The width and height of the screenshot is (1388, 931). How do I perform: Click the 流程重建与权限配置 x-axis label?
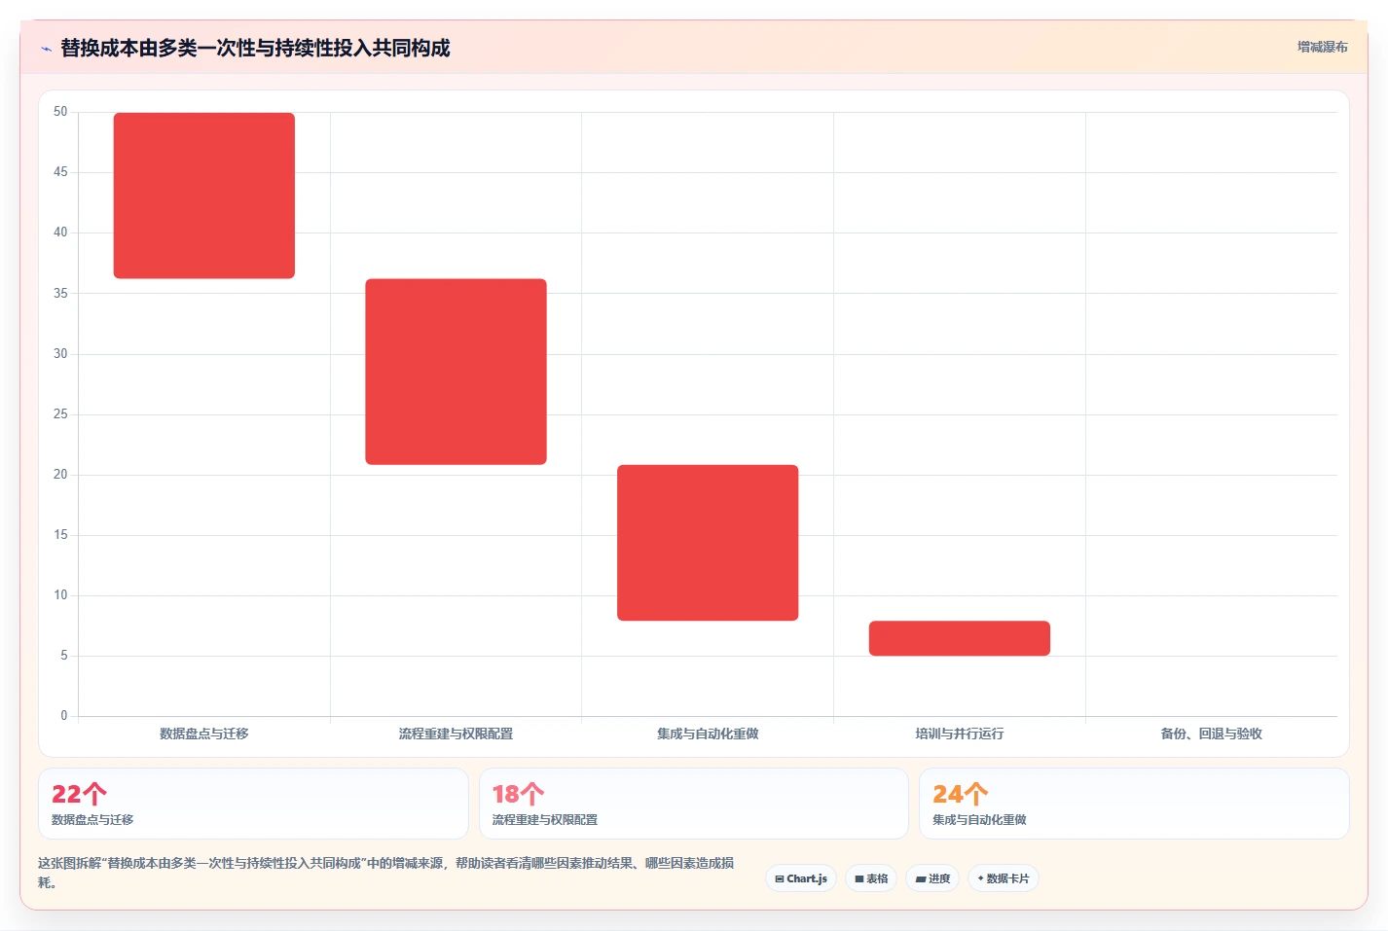pyautogui.click(x=456, y=734)
